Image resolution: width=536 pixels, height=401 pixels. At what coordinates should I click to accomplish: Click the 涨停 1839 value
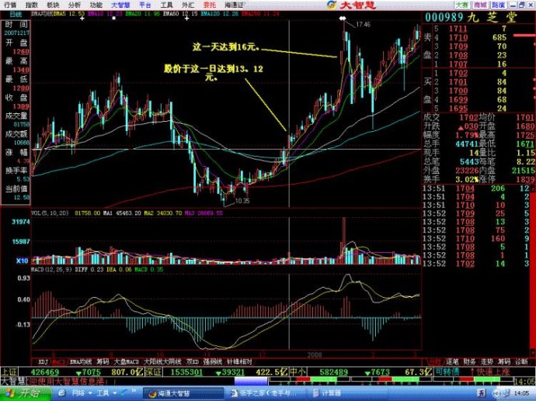click(525, 179)
